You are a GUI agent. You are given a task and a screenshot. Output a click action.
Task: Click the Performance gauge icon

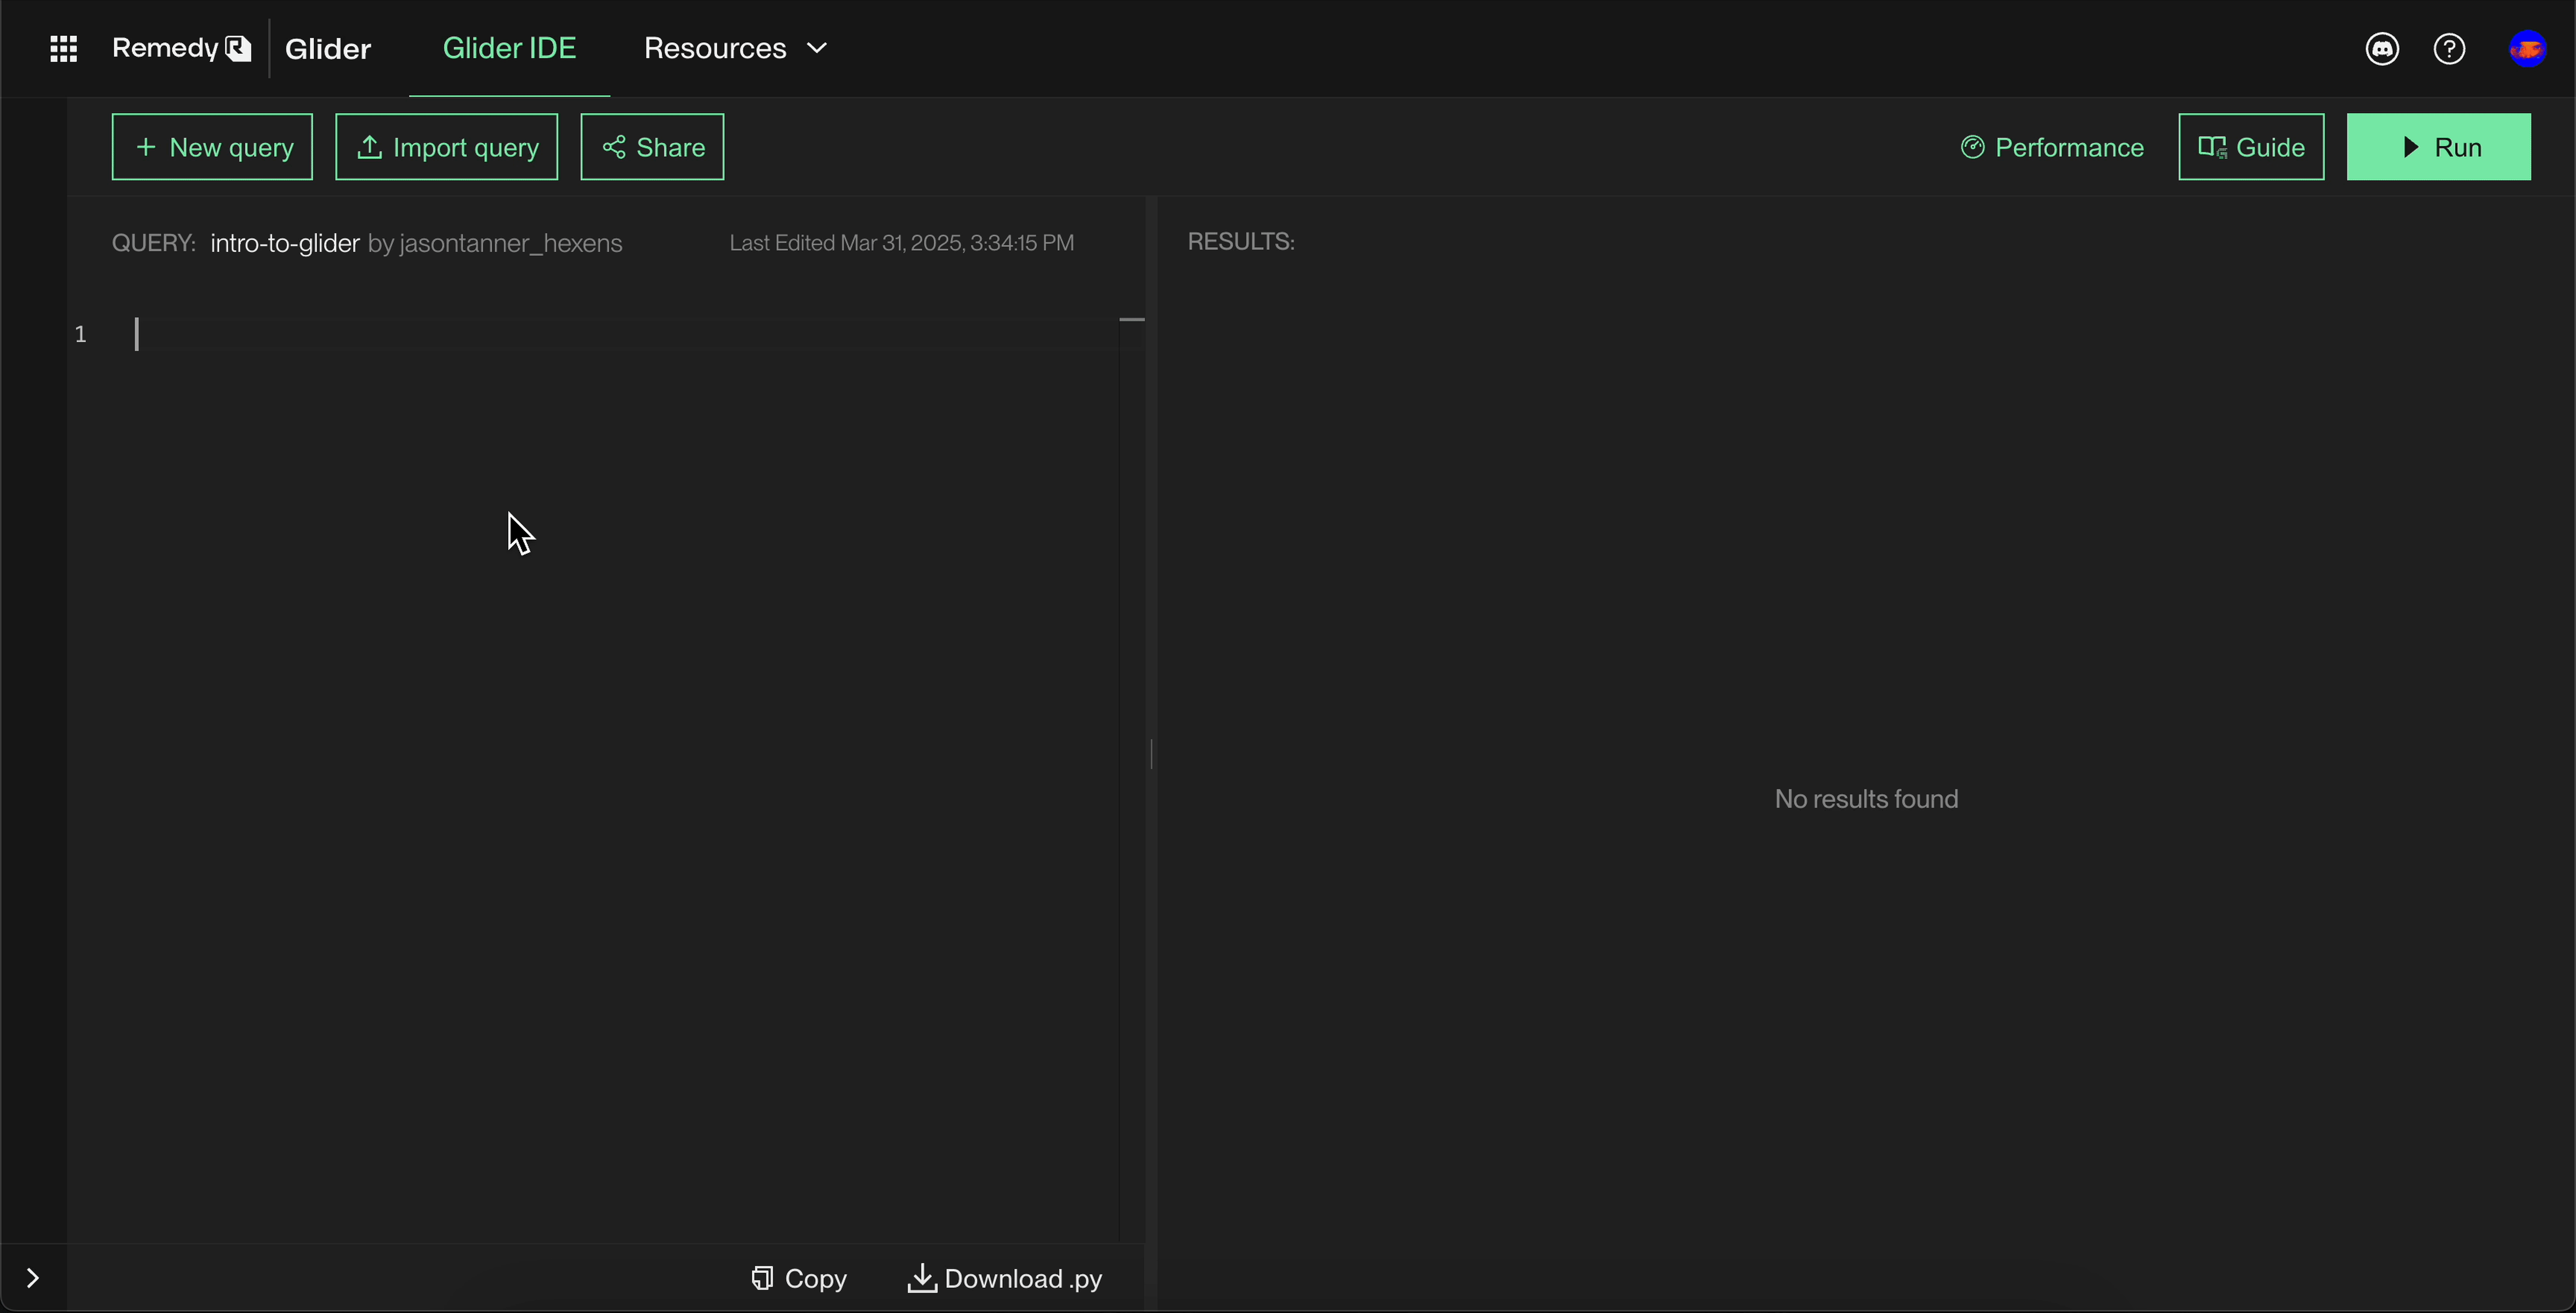[x=1972, y=147]
